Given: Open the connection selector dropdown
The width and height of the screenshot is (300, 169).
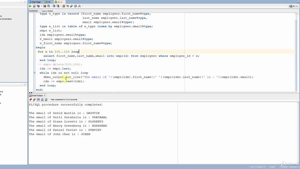Looking at the screenshot, I should click(x=293, y=6).
